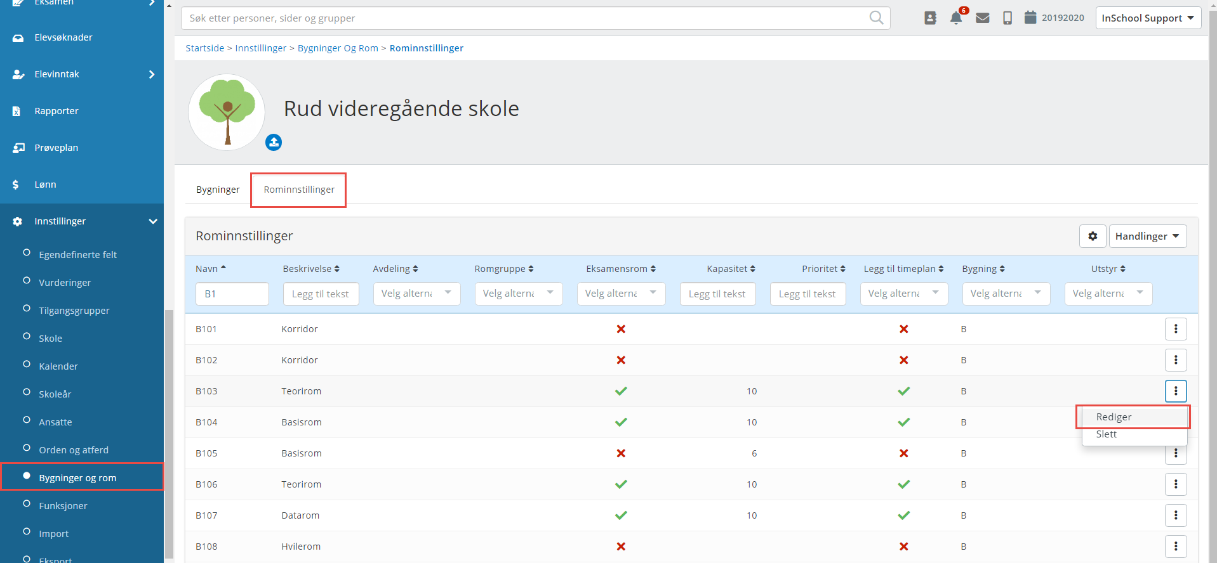
Task: Collapse the Innstillinger sidebar section
Action: pyautogui.click(x=152, y=221)
